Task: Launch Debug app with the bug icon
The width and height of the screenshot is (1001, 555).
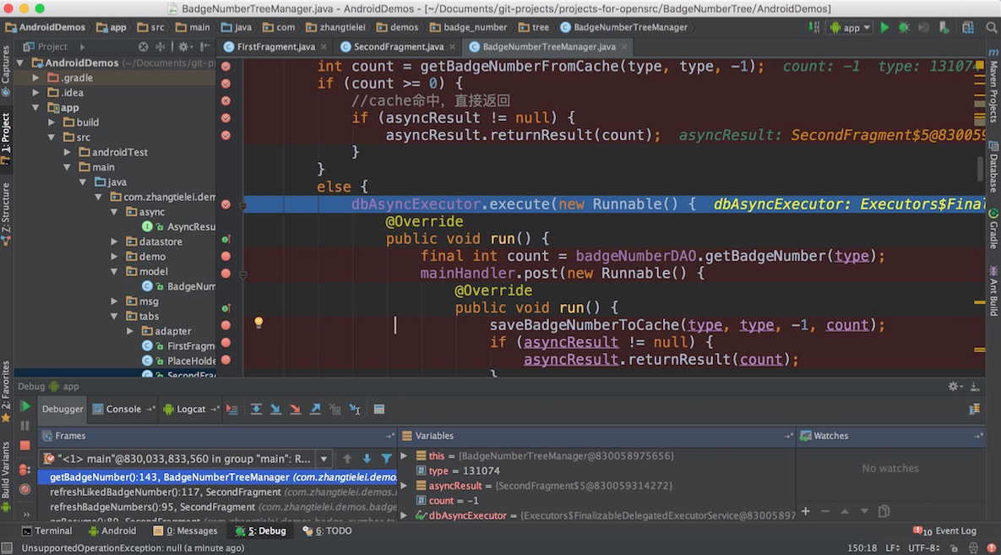Action: tap(904, 28)
